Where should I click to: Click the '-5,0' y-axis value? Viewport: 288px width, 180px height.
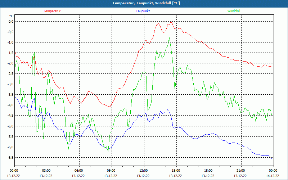[11, 126]
